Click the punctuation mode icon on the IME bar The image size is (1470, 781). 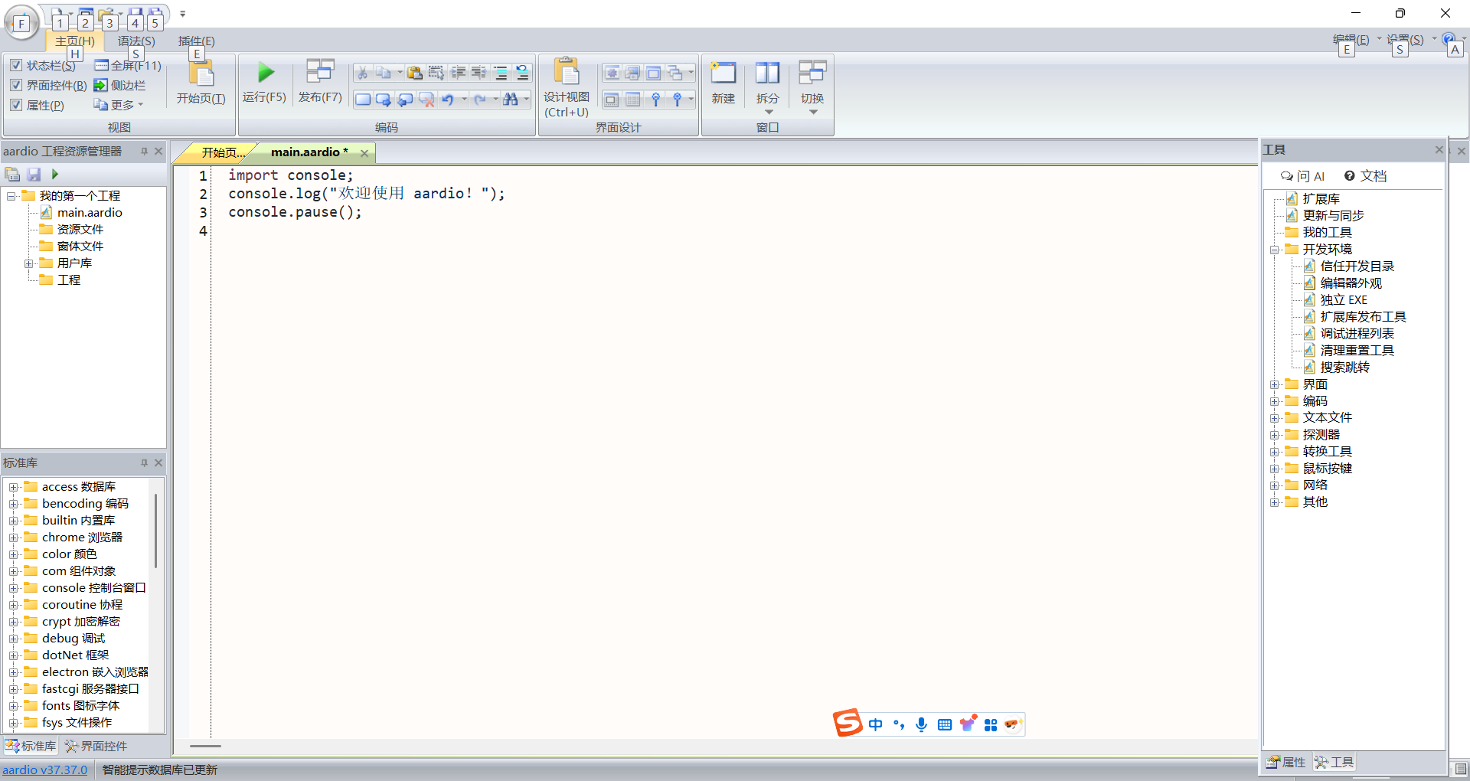tap(899, 724)
